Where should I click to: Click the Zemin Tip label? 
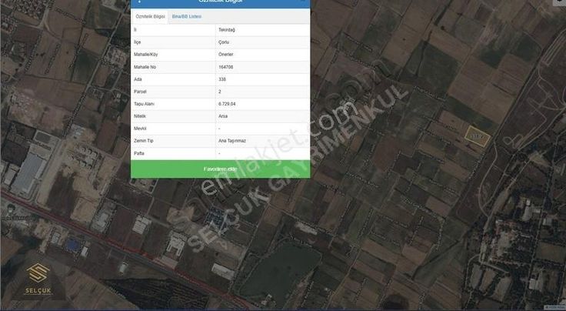[x=144, y=141]
